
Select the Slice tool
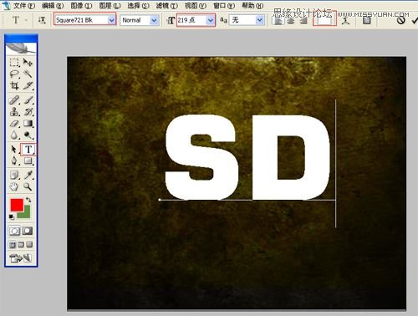click(28, 85)
